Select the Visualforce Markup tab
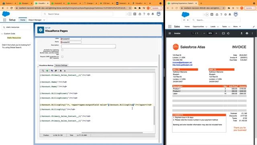Viewport: 257px width, 145px height. pyautogui.click(x=46, y=65)
